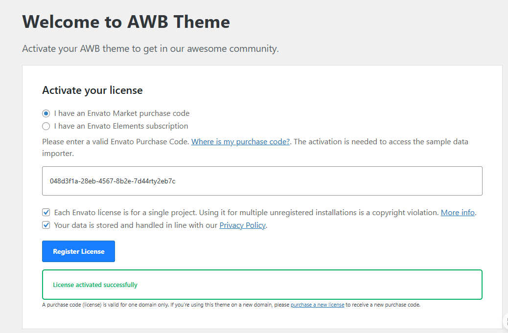
Task: Follow the 'purchase a new license' link
Action: click(x=317, y=305)
